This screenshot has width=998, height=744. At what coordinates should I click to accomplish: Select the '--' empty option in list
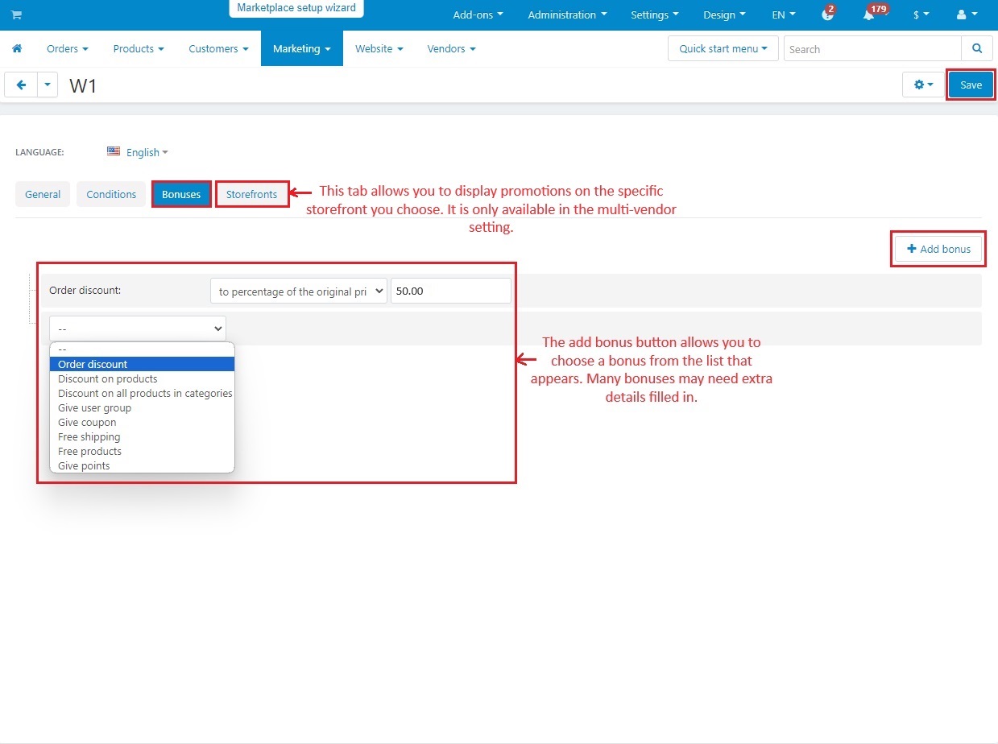pos(142,349)
